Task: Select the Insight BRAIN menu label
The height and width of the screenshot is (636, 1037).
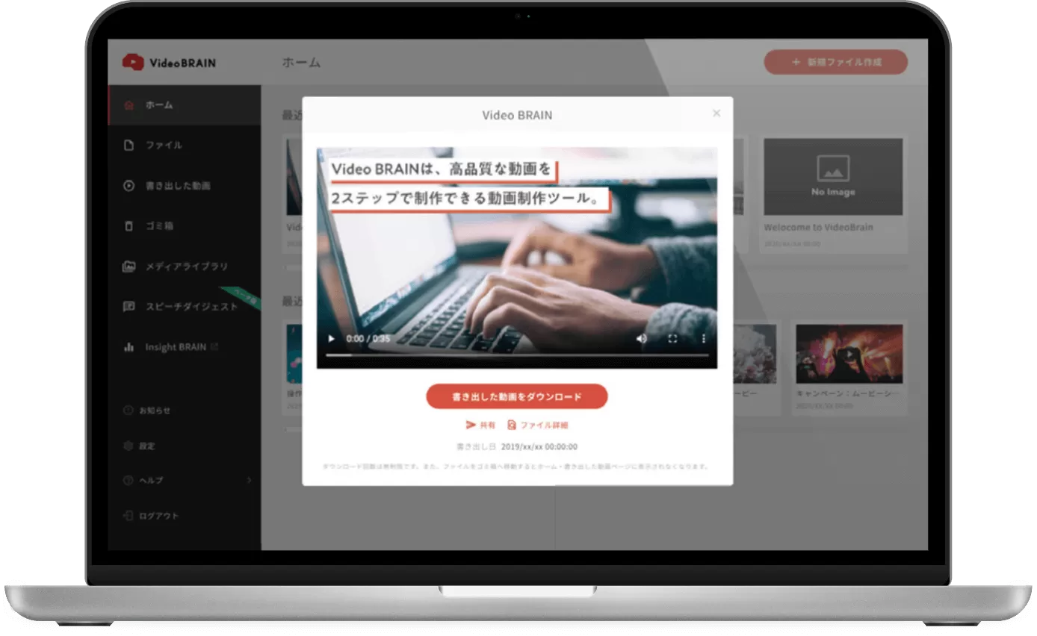Action: click(x=176, y=347)
